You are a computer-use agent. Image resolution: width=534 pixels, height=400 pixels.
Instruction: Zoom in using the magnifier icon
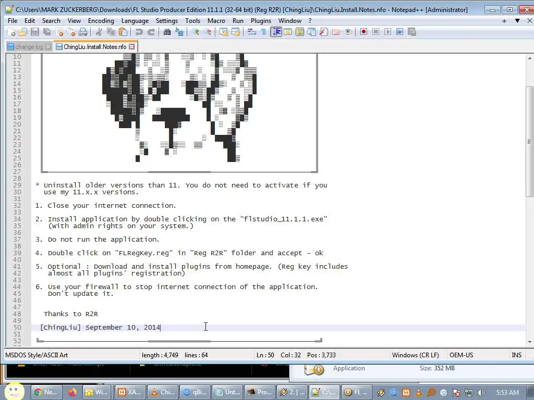click(196, 32)
